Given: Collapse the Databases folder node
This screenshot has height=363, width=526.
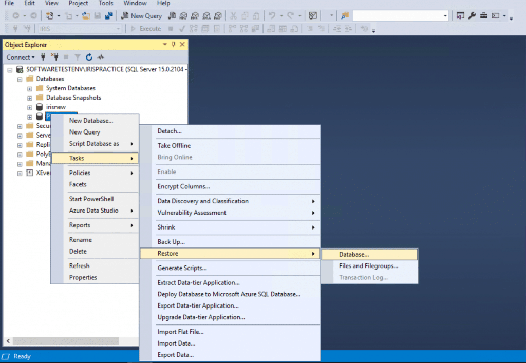Looking at the screenshot, I should [20, 80].
